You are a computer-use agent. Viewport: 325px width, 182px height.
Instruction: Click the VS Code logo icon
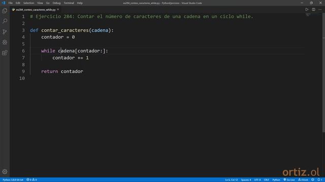4,3
